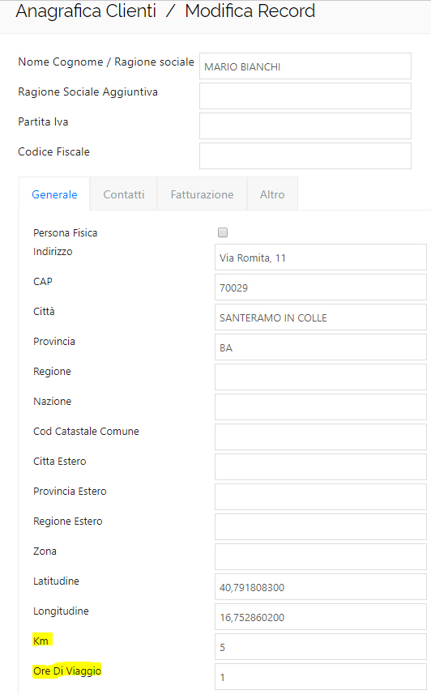Click the Indirizzo field with Via Romita

coord(321,258)
